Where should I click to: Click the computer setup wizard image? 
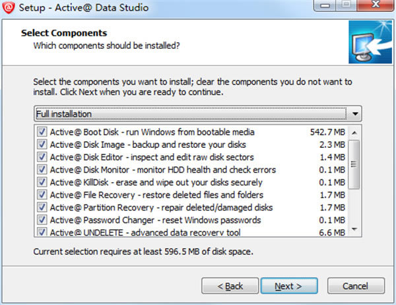tap(370, 42)
